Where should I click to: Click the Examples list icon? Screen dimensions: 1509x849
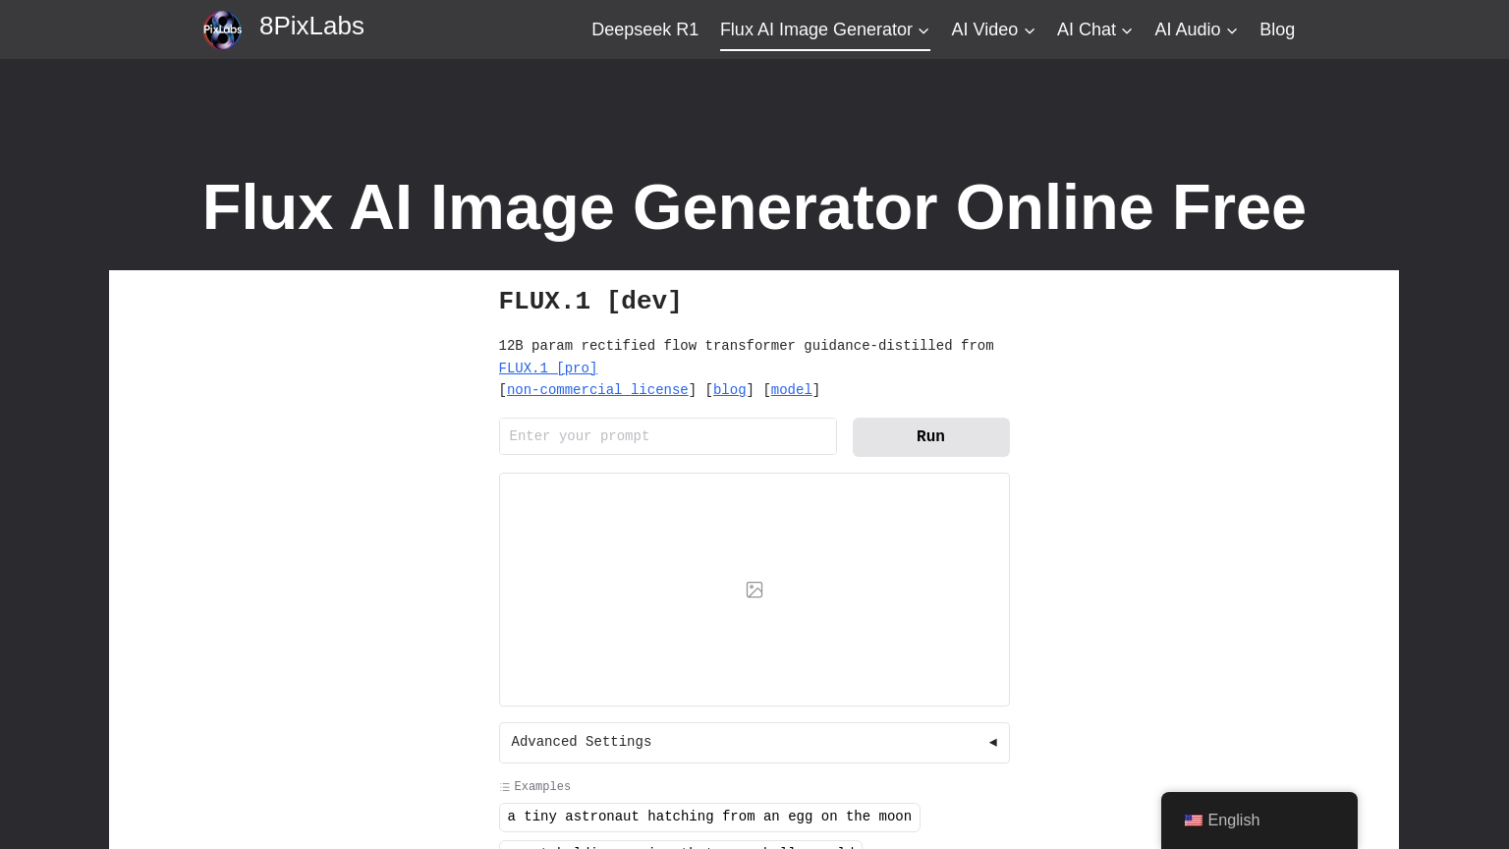pos(505,786)
